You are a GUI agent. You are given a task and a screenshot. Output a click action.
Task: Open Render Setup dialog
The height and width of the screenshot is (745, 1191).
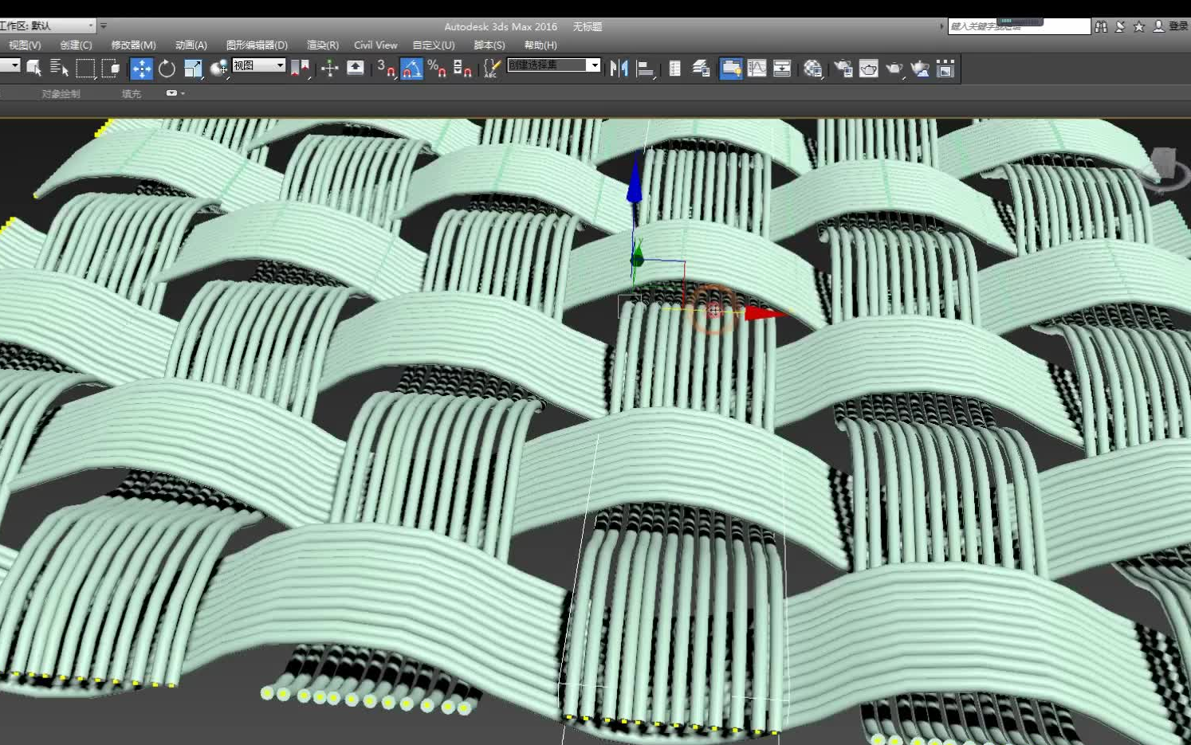(x=843, y=69)
